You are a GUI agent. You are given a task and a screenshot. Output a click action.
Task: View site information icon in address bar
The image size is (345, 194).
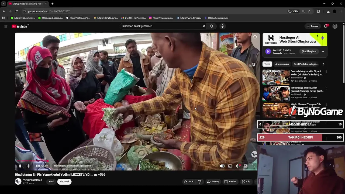tap(25, 11)
